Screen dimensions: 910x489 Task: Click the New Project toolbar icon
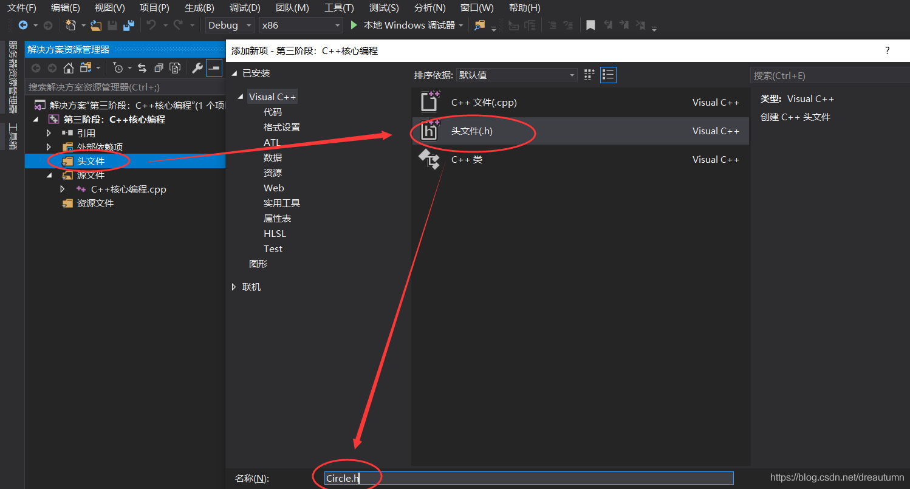[70, 25]
